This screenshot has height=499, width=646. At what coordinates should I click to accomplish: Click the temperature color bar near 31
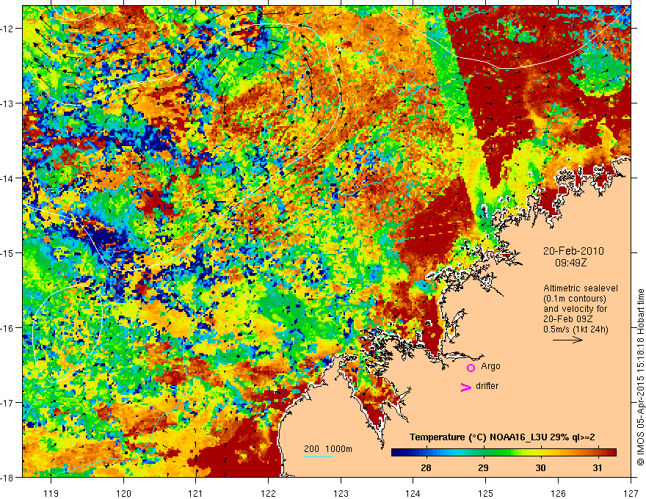tap(597, 453)
